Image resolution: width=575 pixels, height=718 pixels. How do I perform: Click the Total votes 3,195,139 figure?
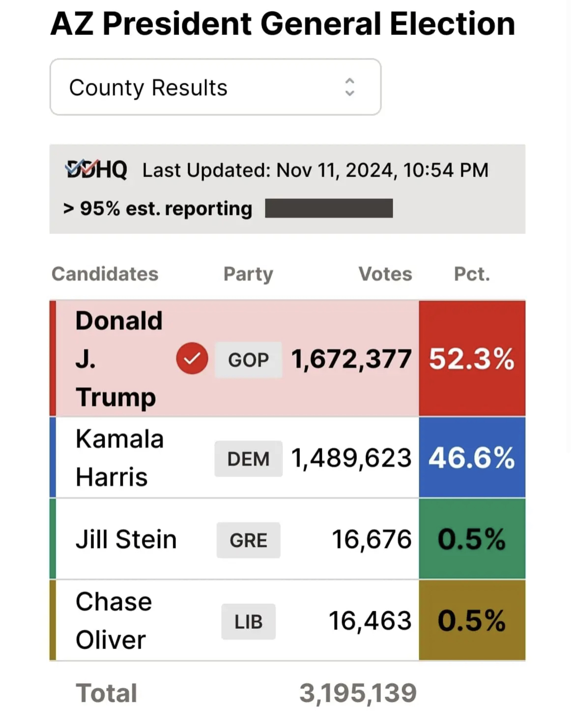click(358, 693)
